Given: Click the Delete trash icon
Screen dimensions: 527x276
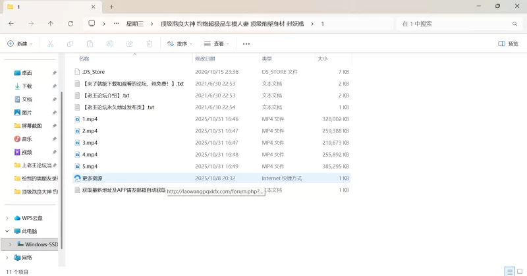Looking at the screenshot, I should pos(149,43).
